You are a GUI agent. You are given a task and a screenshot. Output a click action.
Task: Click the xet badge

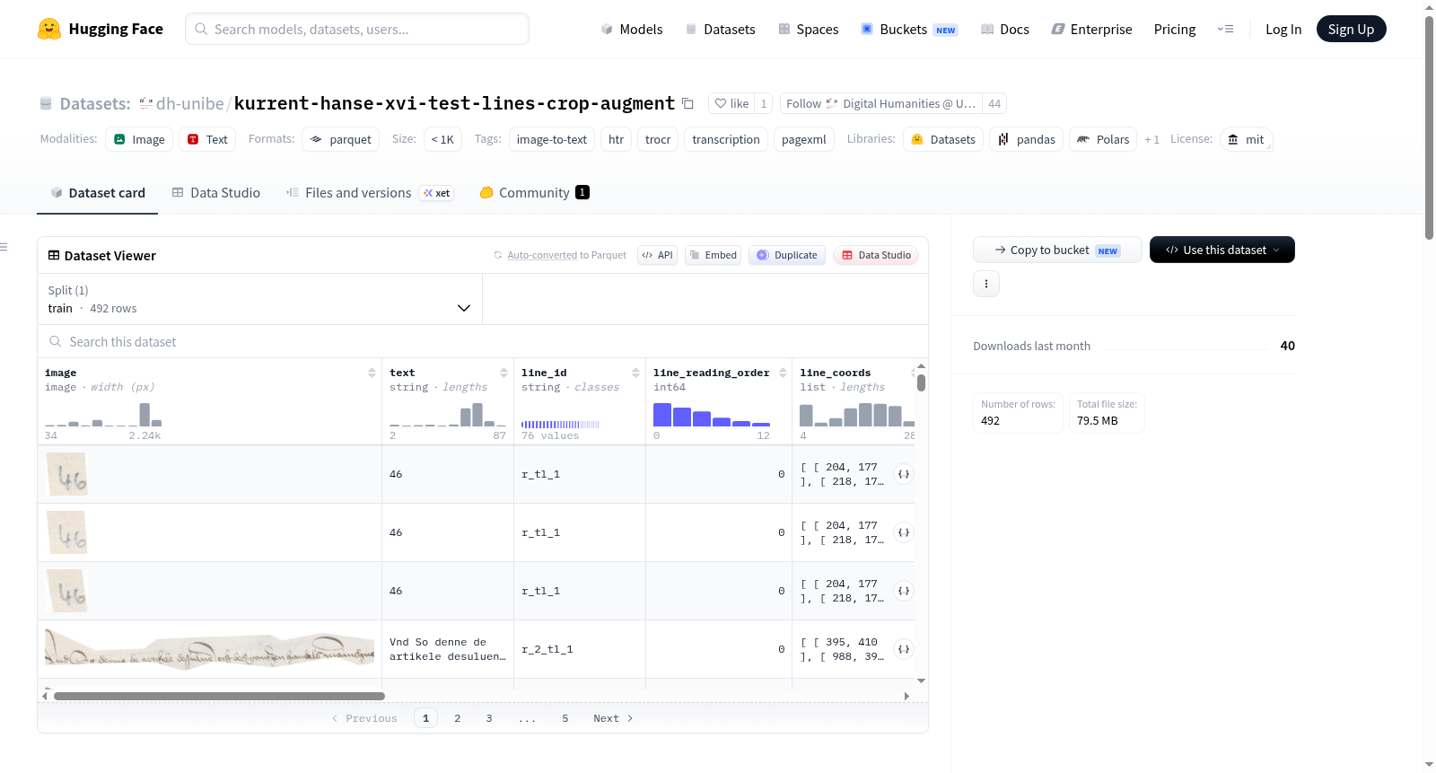click(436, 193)
